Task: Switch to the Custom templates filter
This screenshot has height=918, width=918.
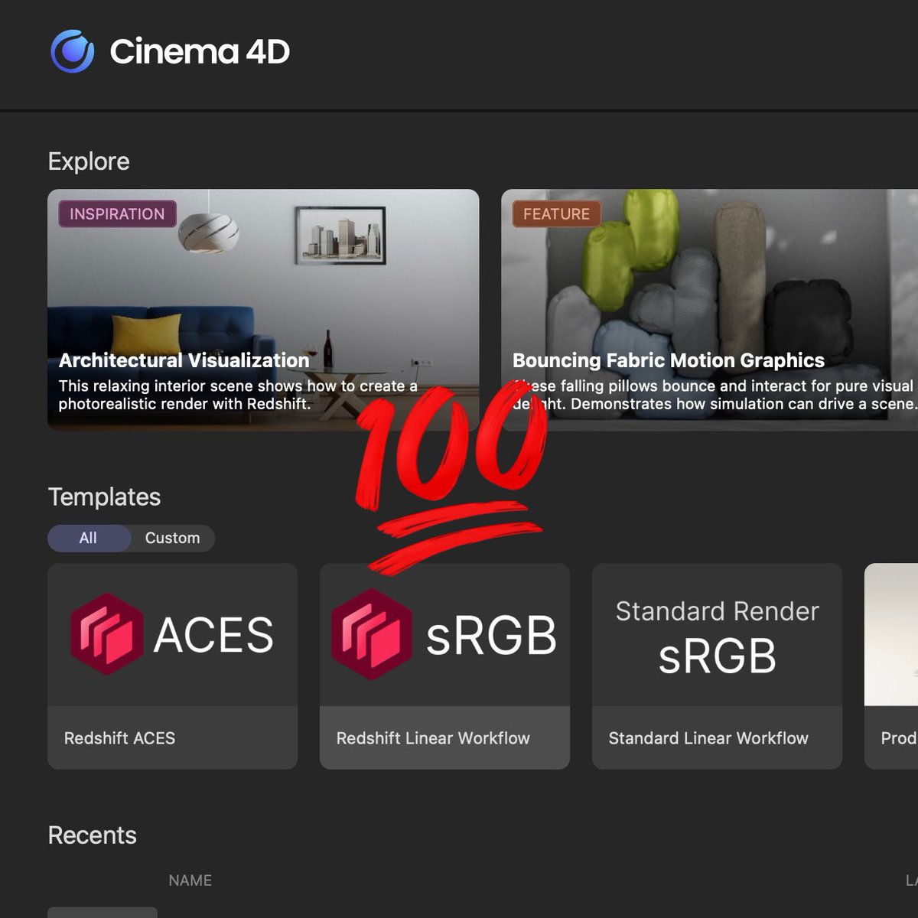Action: [172, 538]
